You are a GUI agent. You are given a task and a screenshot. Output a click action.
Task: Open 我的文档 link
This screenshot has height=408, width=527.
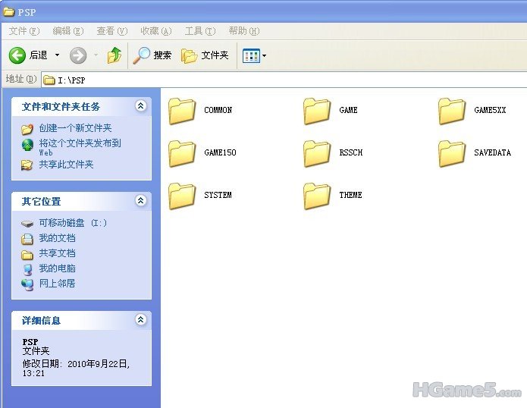[x=57, y=238]
